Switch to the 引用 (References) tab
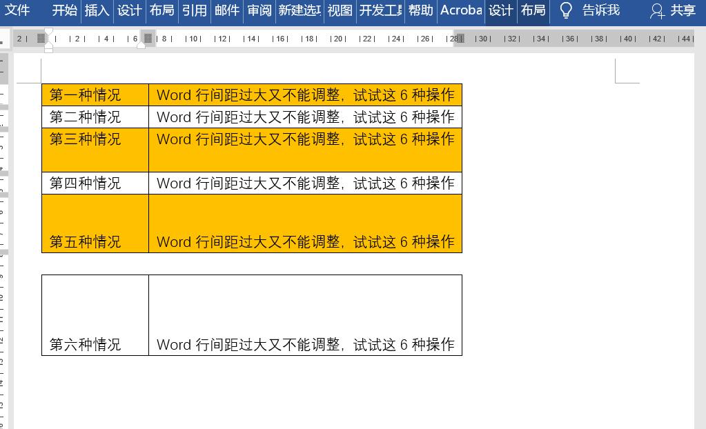Screen dimensions: 706x429 [194, 11]
